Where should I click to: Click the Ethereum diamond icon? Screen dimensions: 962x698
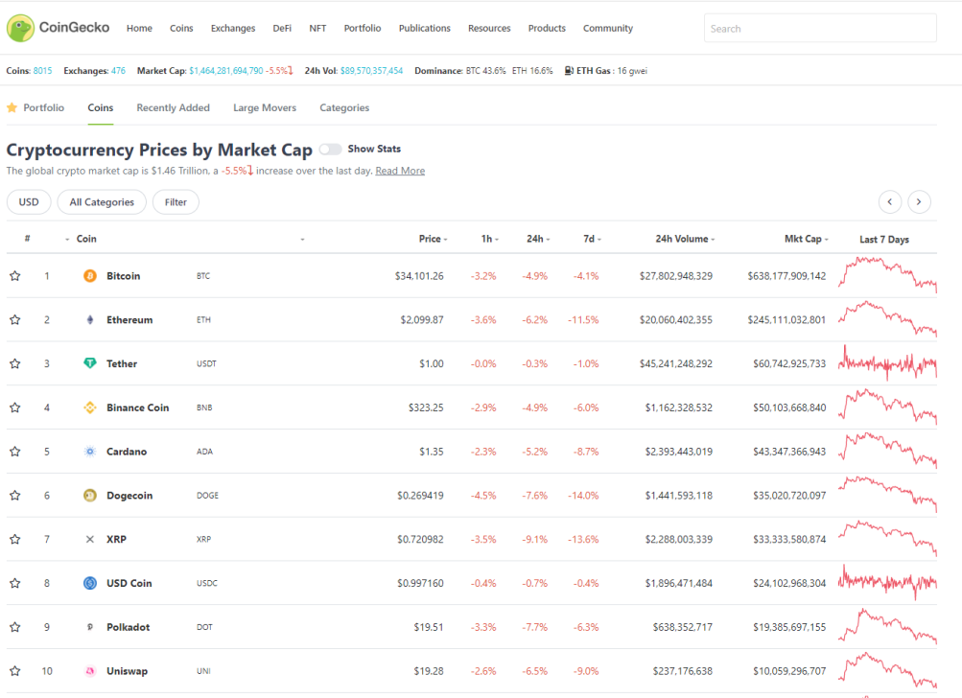pos(89,319)
